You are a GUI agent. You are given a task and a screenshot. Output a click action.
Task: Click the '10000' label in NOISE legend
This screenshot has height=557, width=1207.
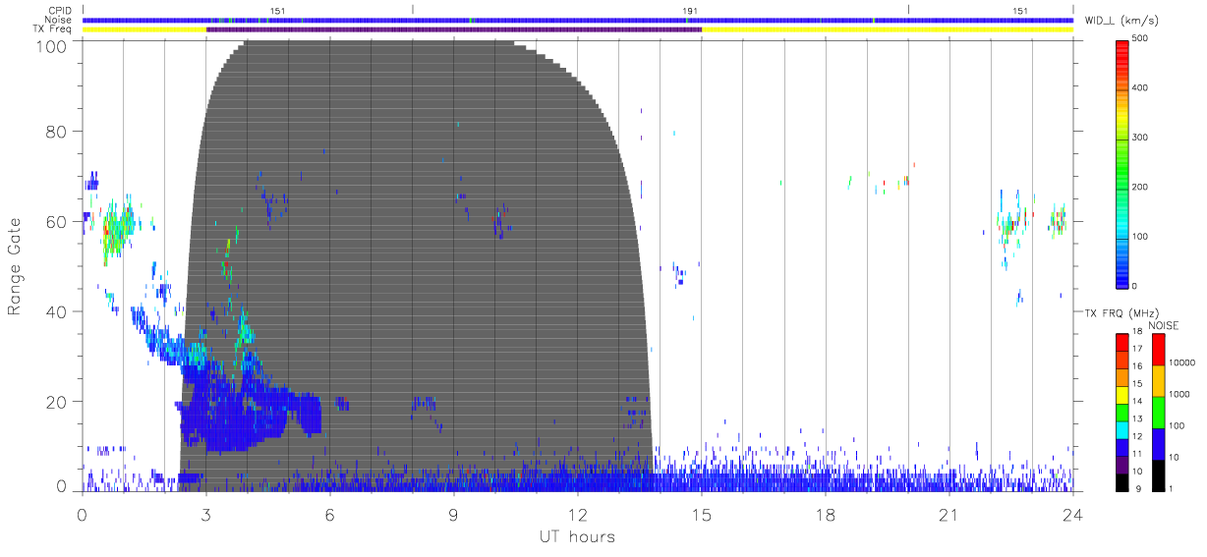pyautogui.click(x=1182, y=362)
